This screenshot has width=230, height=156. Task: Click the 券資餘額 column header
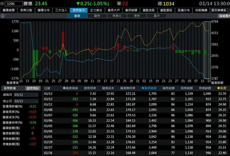point(205,88)
